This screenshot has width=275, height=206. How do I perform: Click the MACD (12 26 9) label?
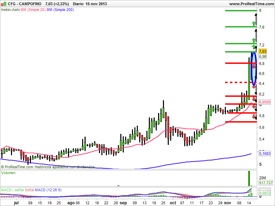(x=48, y=190)
